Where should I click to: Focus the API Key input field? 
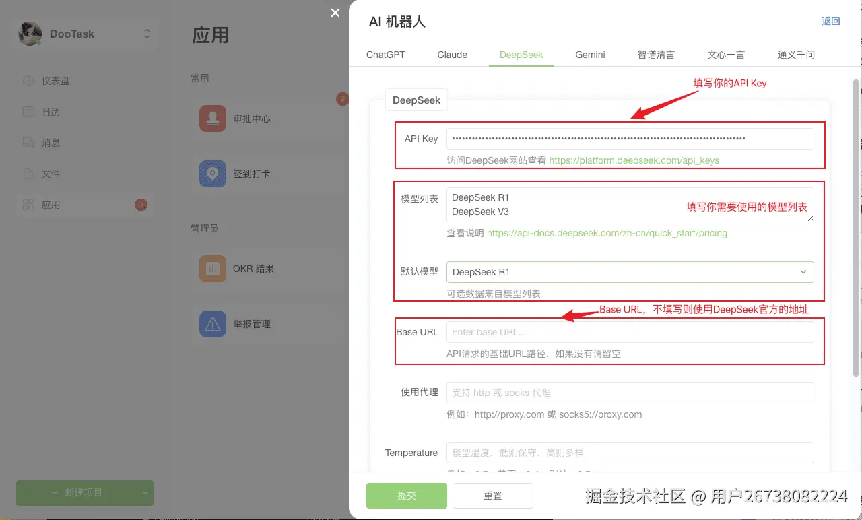pos(630,139)
